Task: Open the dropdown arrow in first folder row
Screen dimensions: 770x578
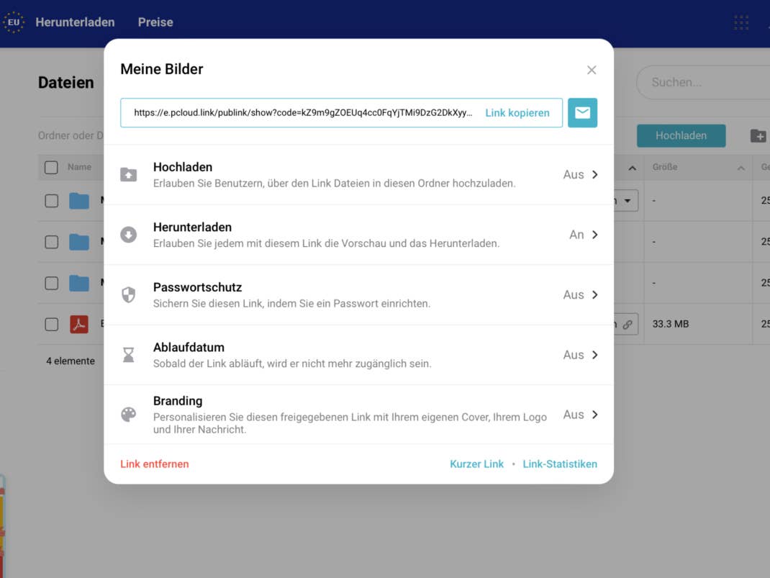Action: 627,201
